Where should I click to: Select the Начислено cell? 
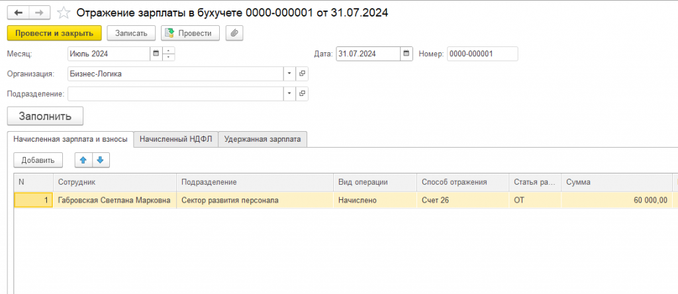pyautogui.click(x=375, y=200)
